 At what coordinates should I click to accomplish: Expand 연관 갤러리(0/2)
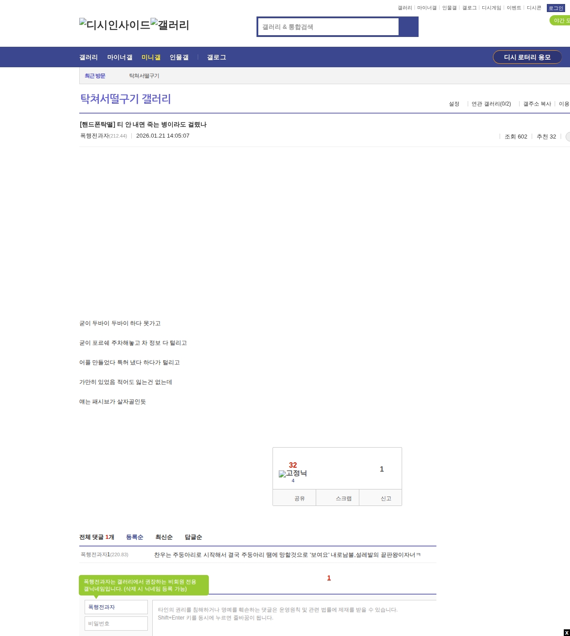491,104
